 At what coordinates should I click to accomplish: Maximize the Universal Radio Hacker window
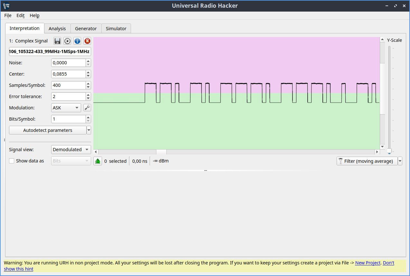pyautogui.click(x=396, y=6)
